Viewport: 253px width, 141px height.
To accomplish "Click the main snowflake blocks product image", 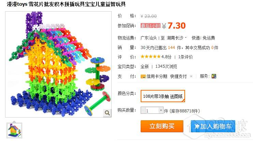I will click(58, 64).
